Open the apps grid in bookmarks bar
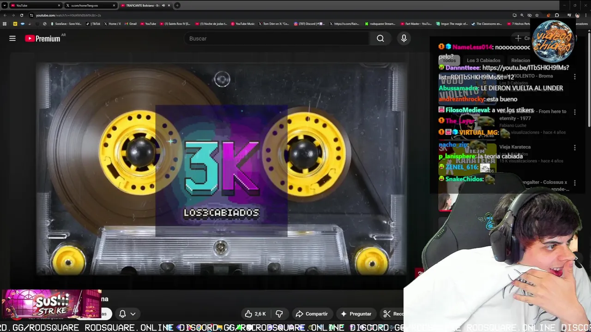 [x=5, y=24]
